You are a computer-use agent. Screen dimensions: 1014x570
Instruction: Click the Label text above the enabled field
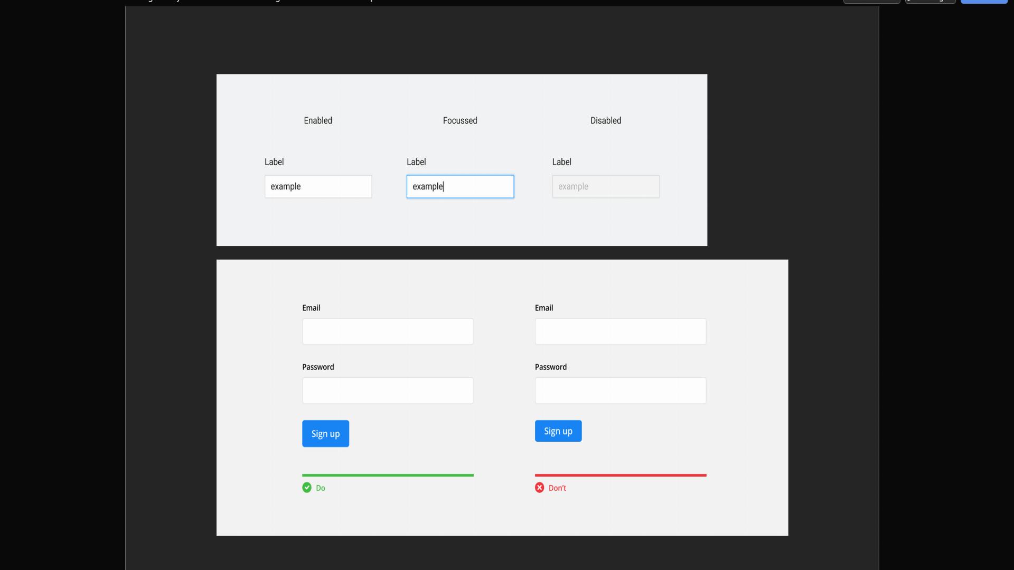274,162
